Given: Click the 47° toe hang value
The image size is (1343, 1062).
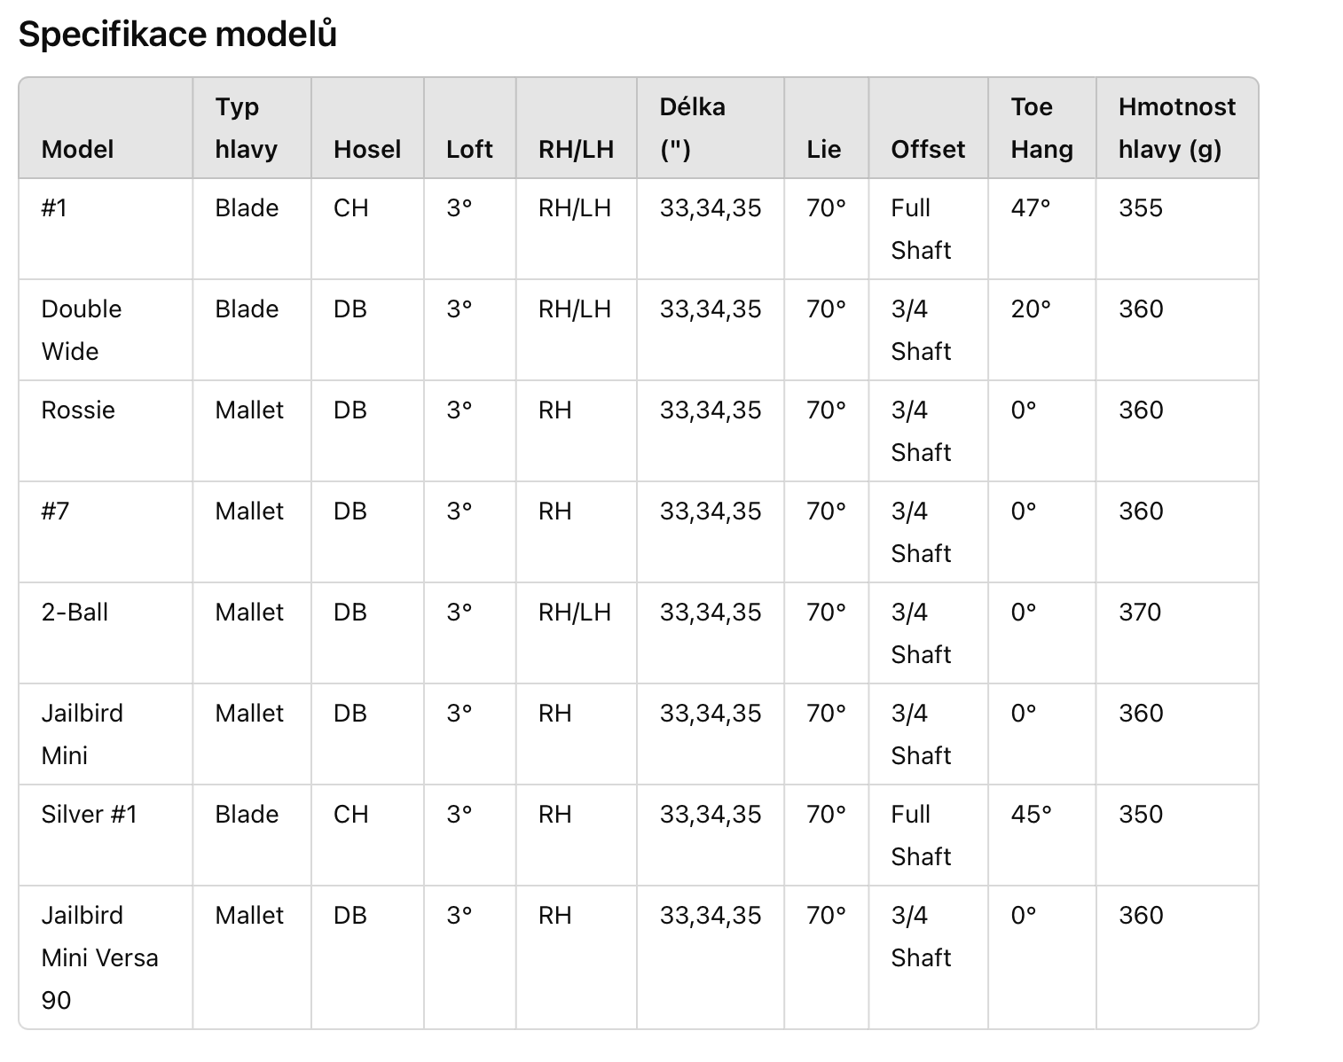Looking at the screenshot, I should 1030,207.
